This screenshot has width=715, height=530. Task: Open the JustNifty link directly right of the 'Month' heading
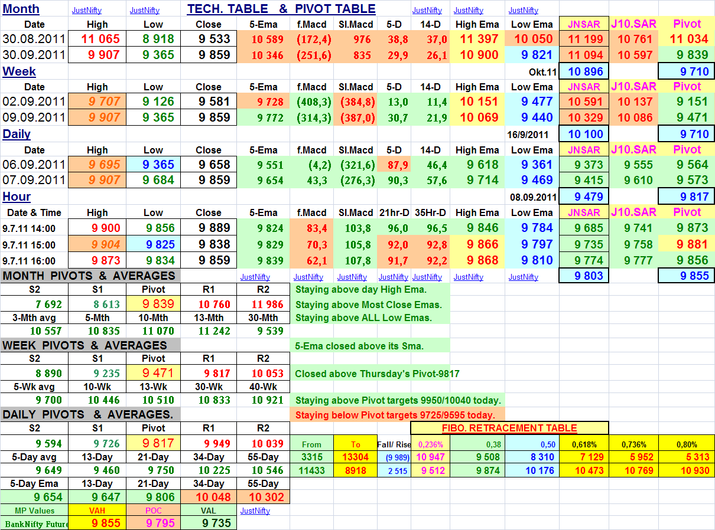coord(87,10)
